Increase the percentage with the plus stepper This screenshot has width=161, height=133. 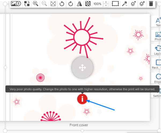(x=106, y=2)
